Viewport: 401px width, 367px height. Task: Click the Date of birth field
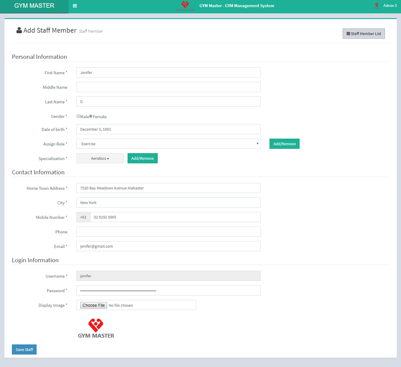click(168, 129)
